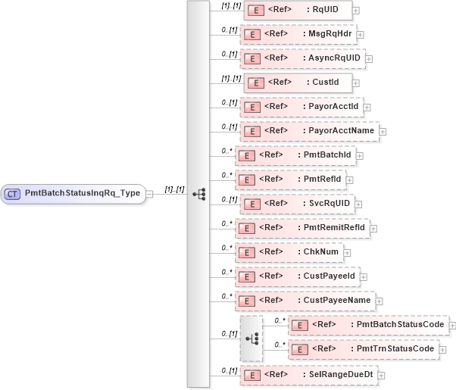Click the E icon of SvcRqUID
Screen dimensions: 456x390
(x=252, y=204)
